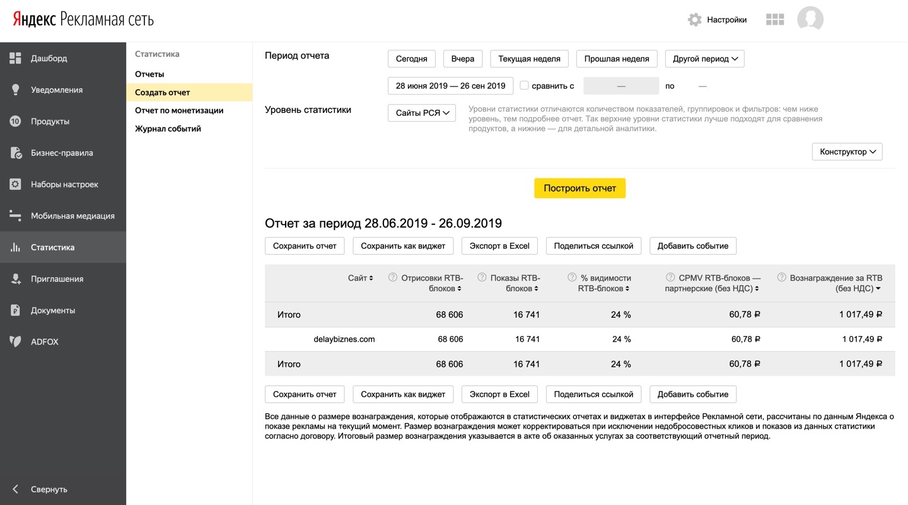Choose the Прошлая неделя period
This screenshot has height=505, width=908.
coord(617,59)
